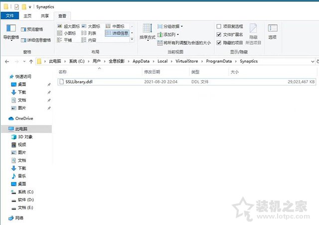Open the 排序方式 sort menu
The image size is (319, 225).
148,32
